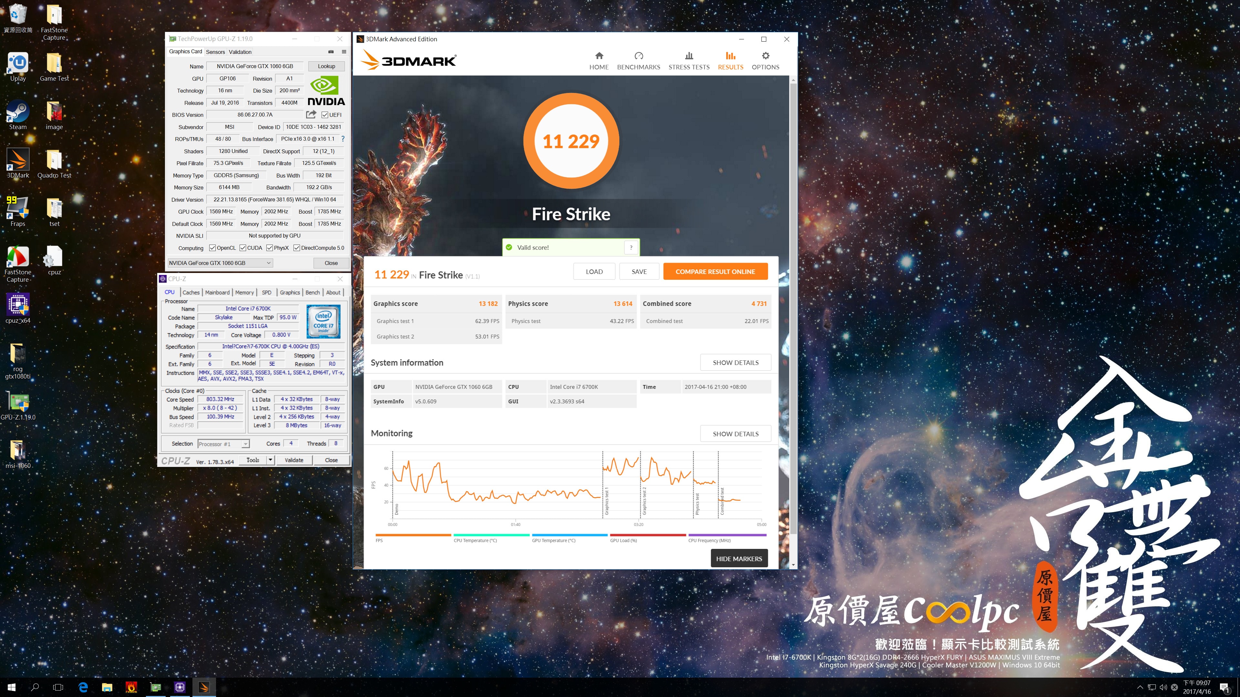Click the LOAD result button
The height and width of the screenshot is (697, 1240).
coord(594,271)
